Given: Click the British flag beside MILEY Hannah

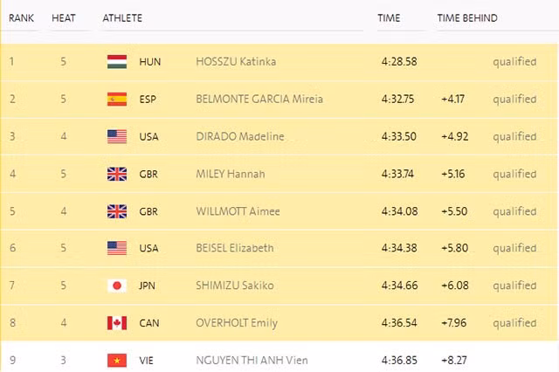Looking at the screenshot, I should [x=117, y=174].
